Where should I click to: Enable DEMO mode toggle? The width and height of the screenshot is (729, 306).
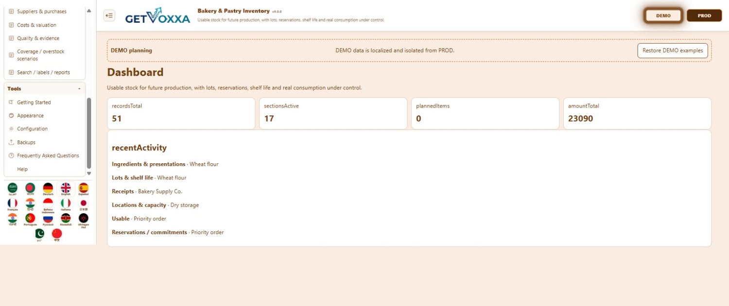(x=663, y=16)
